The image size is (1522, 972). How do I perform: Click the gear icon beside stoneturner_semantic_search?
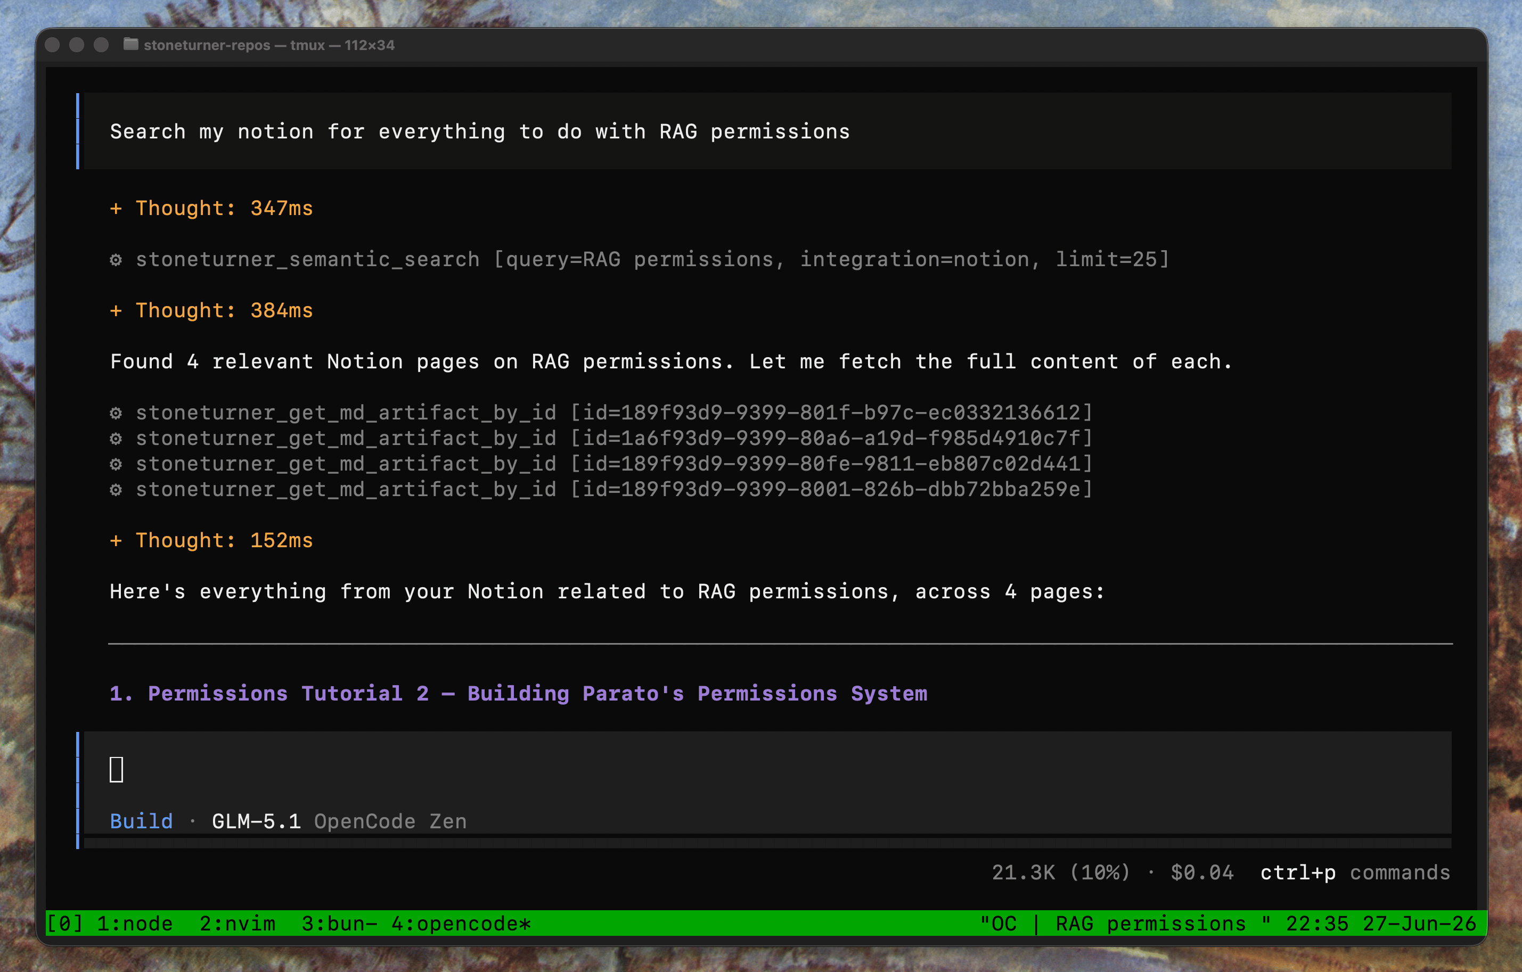pyautogui.click(x=116, y=260)
